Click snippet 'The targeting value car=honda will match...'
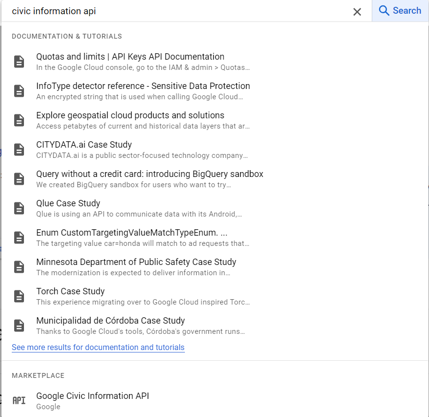Screen dimensions: 429x417 click(x=143, y=243)
